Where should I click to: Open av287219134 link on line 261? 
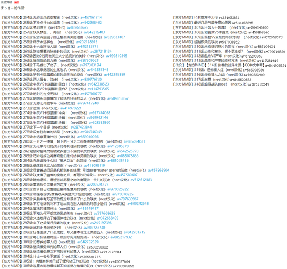pyautogui.click(x=101, y=52)
